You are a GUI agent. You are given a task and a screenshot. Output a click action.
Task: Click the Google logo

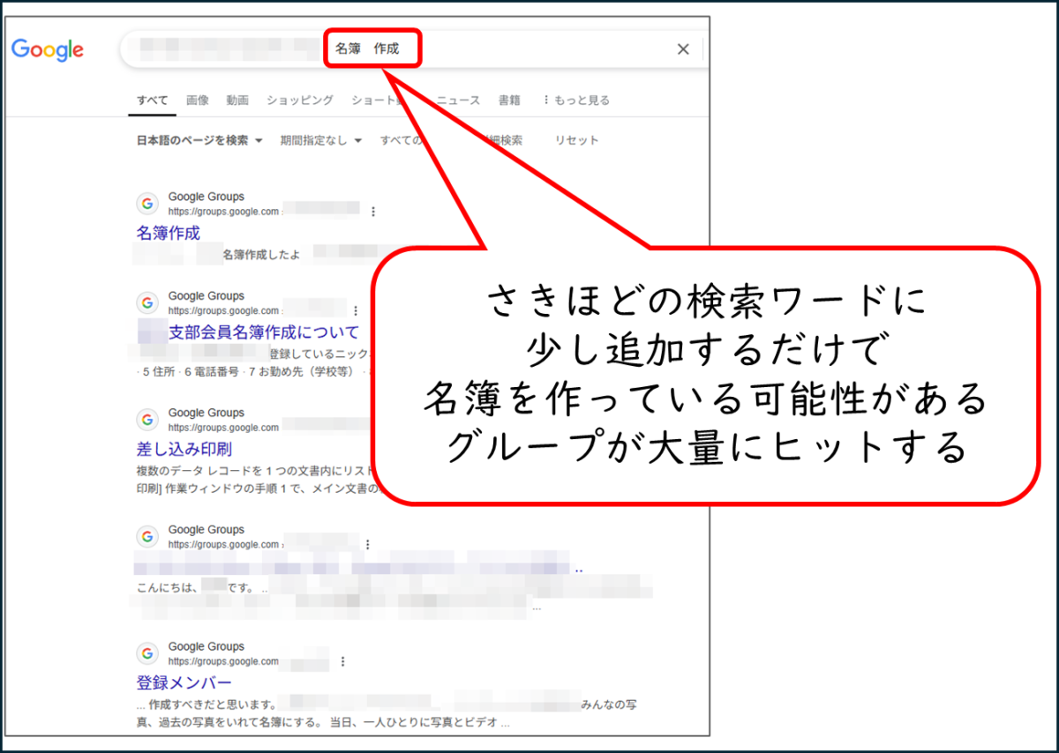click(48, 49)
